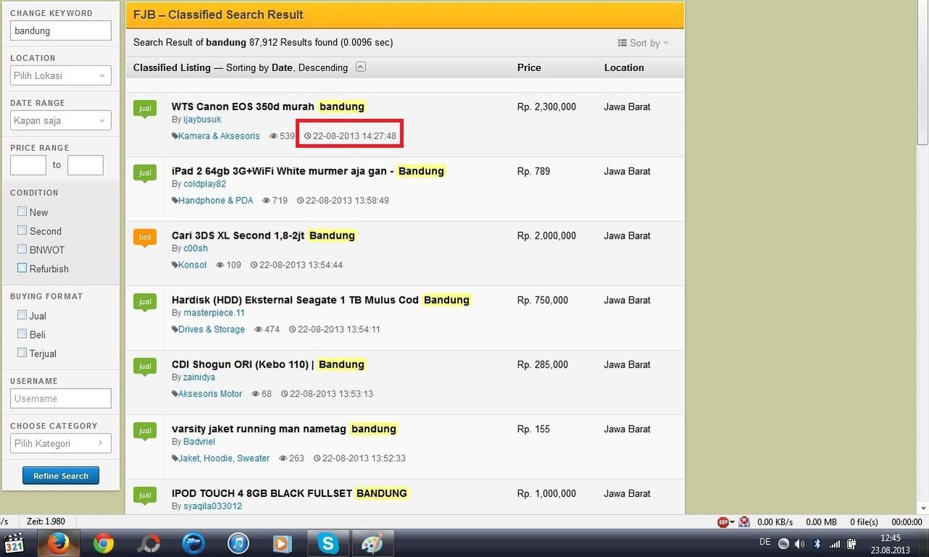This screenshot has width=929, height=557.
Task: Click the page vertical scrollbar down arrow
Action: 922,508
